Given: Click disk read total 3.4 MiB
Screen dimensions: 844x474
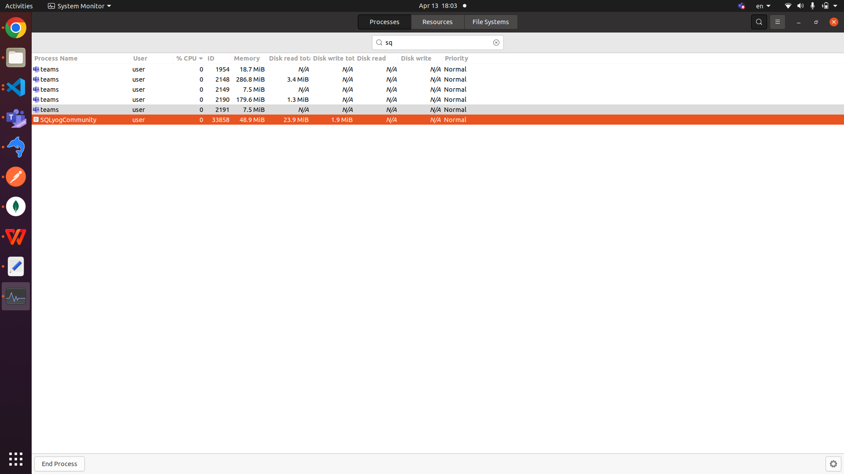Looking at the screenshot, I should pos(298,79).
